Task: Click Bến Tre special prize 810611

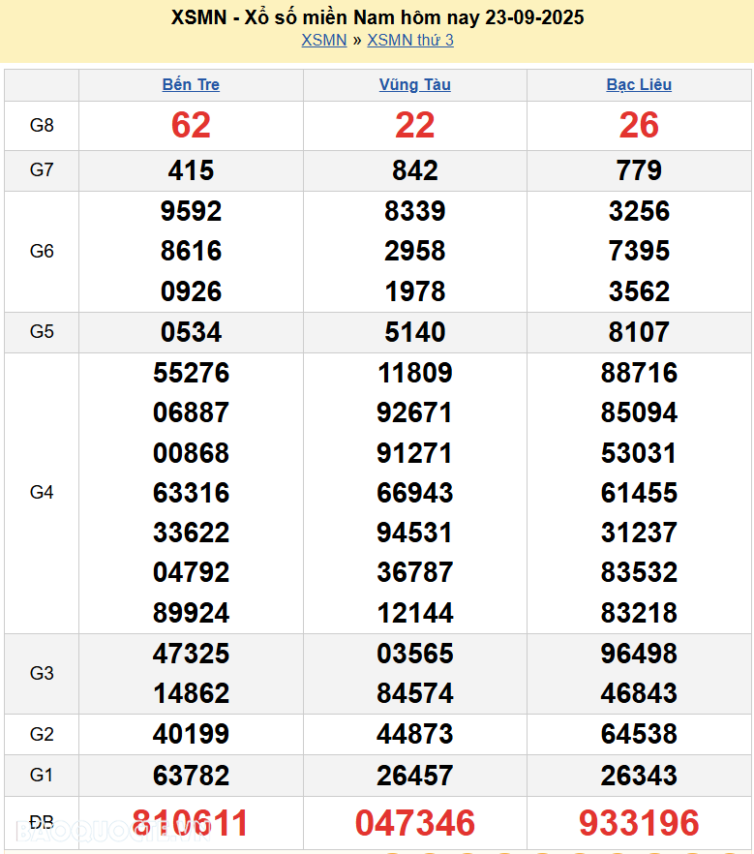Action: coord(191,823)
